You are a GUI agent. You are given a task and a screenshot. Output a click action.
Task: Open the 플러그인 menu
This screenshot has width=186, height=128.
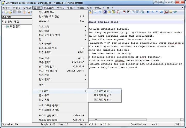99,8
